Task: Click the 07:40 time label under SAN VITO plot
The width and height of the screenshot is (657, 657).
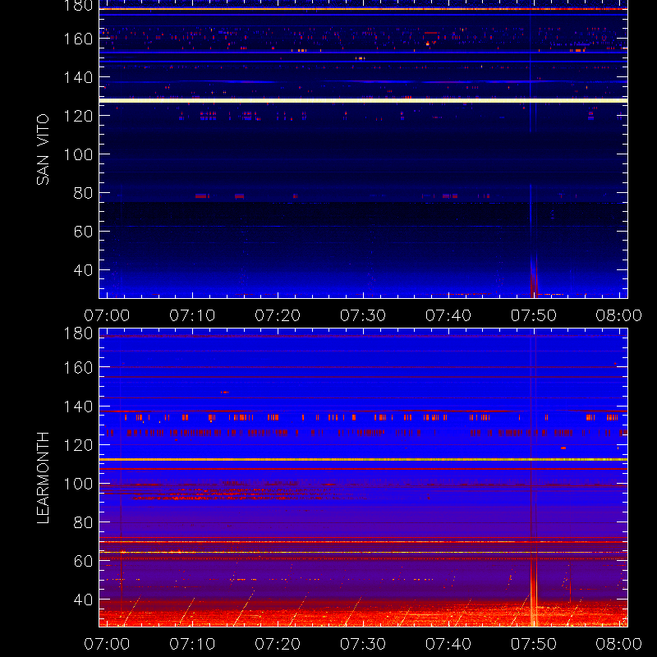Action: point(448,315)
